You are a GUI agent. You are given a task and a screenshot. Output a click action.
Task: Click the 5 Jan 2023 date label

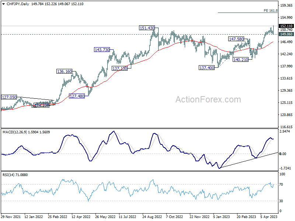click(222, 217)
